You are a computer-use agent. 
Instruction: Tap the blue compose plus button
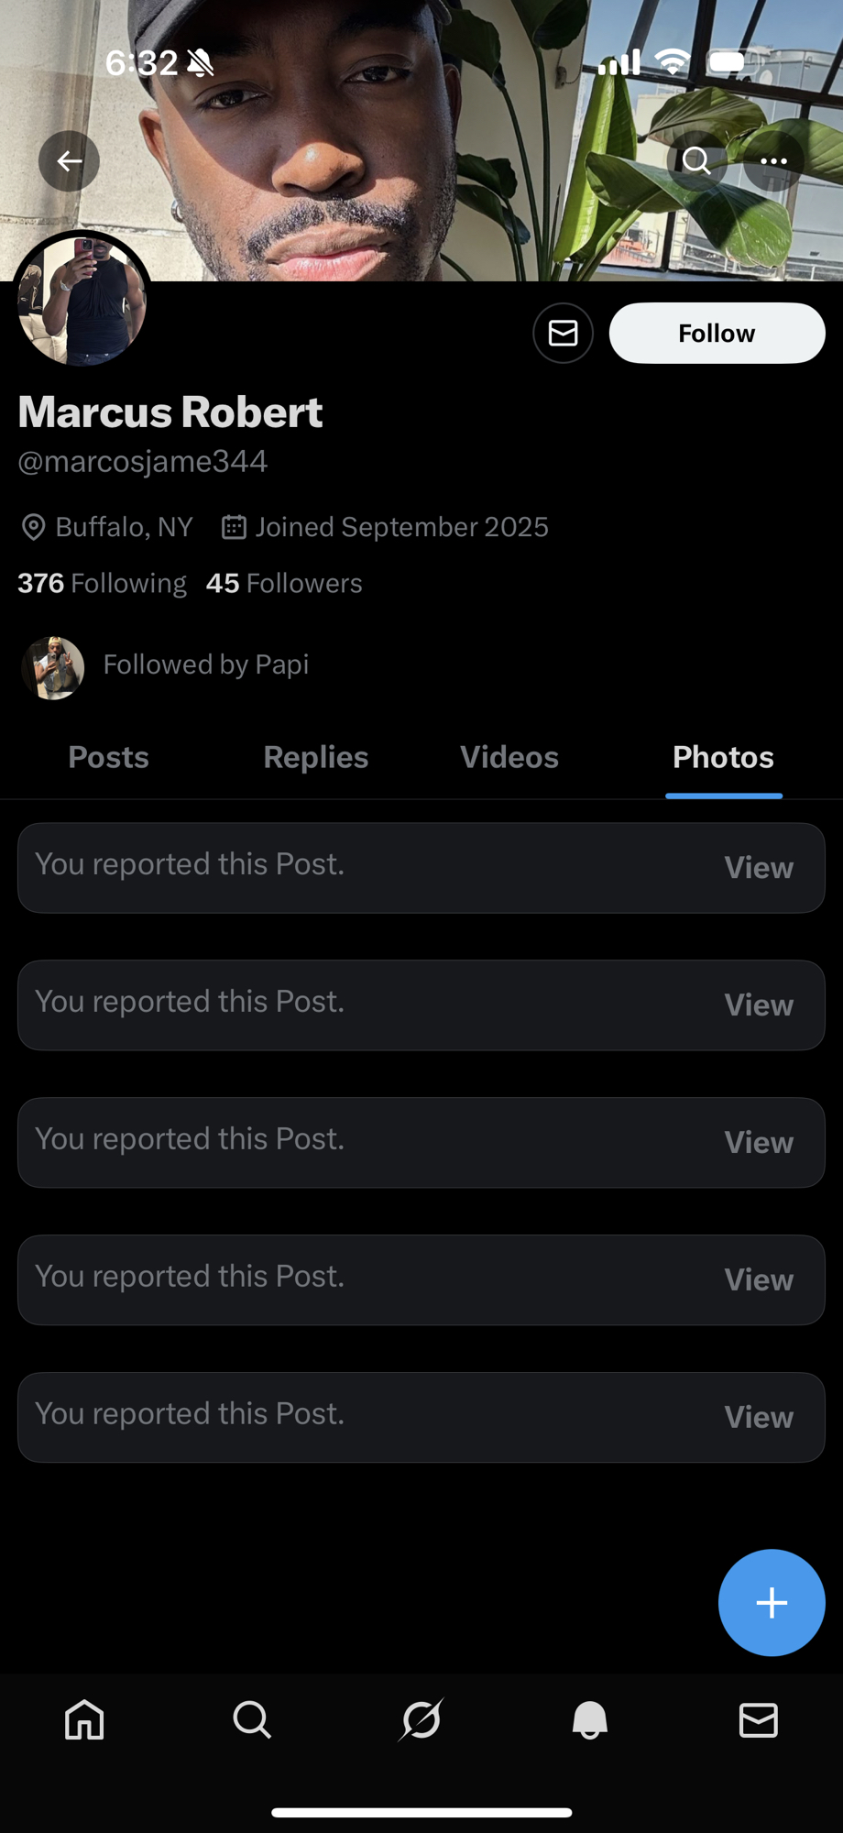coord(772,1603)
